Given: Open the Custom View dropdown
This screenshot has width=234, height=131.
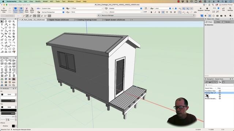Looking at the screenshot, I should (x=53, y=8).
